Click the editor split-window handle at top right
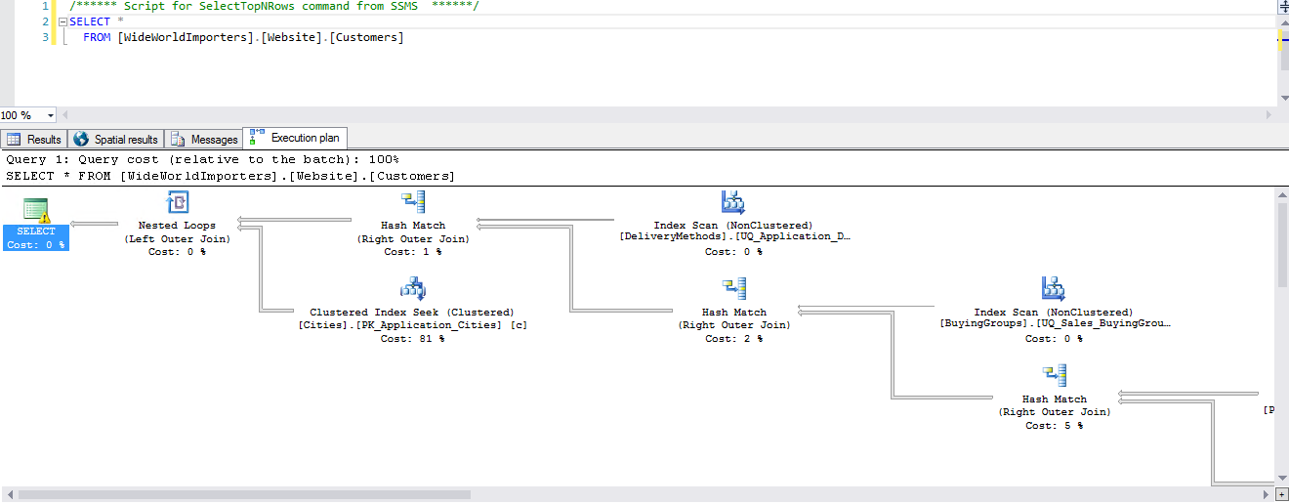Viewport: 1289px width, 504px height. pyautogui.click(x=1283, y=6)
